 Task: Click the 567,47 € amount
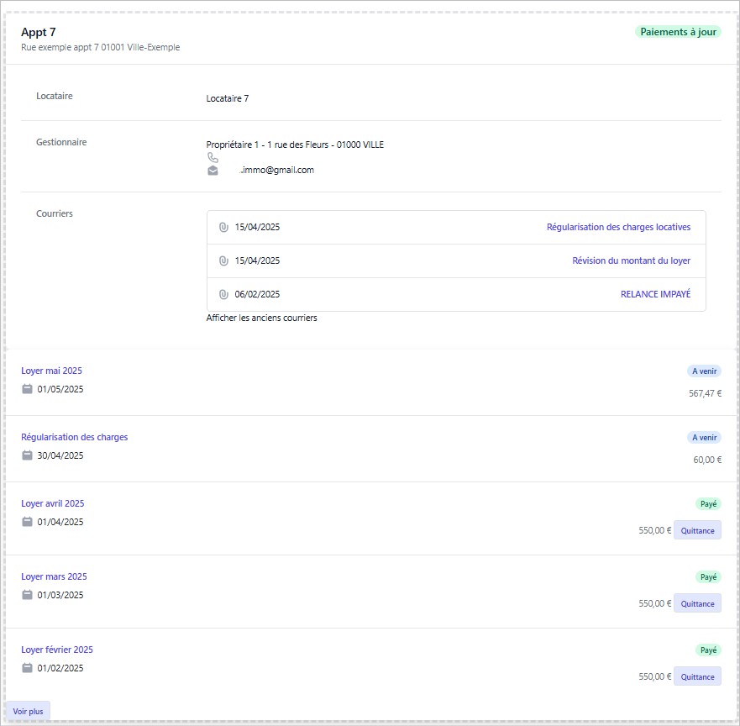tap(705, 393)
